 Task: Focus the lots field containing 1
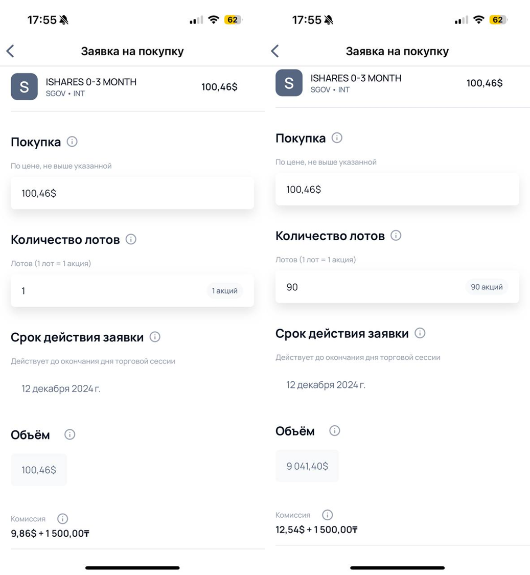(102, 291)
